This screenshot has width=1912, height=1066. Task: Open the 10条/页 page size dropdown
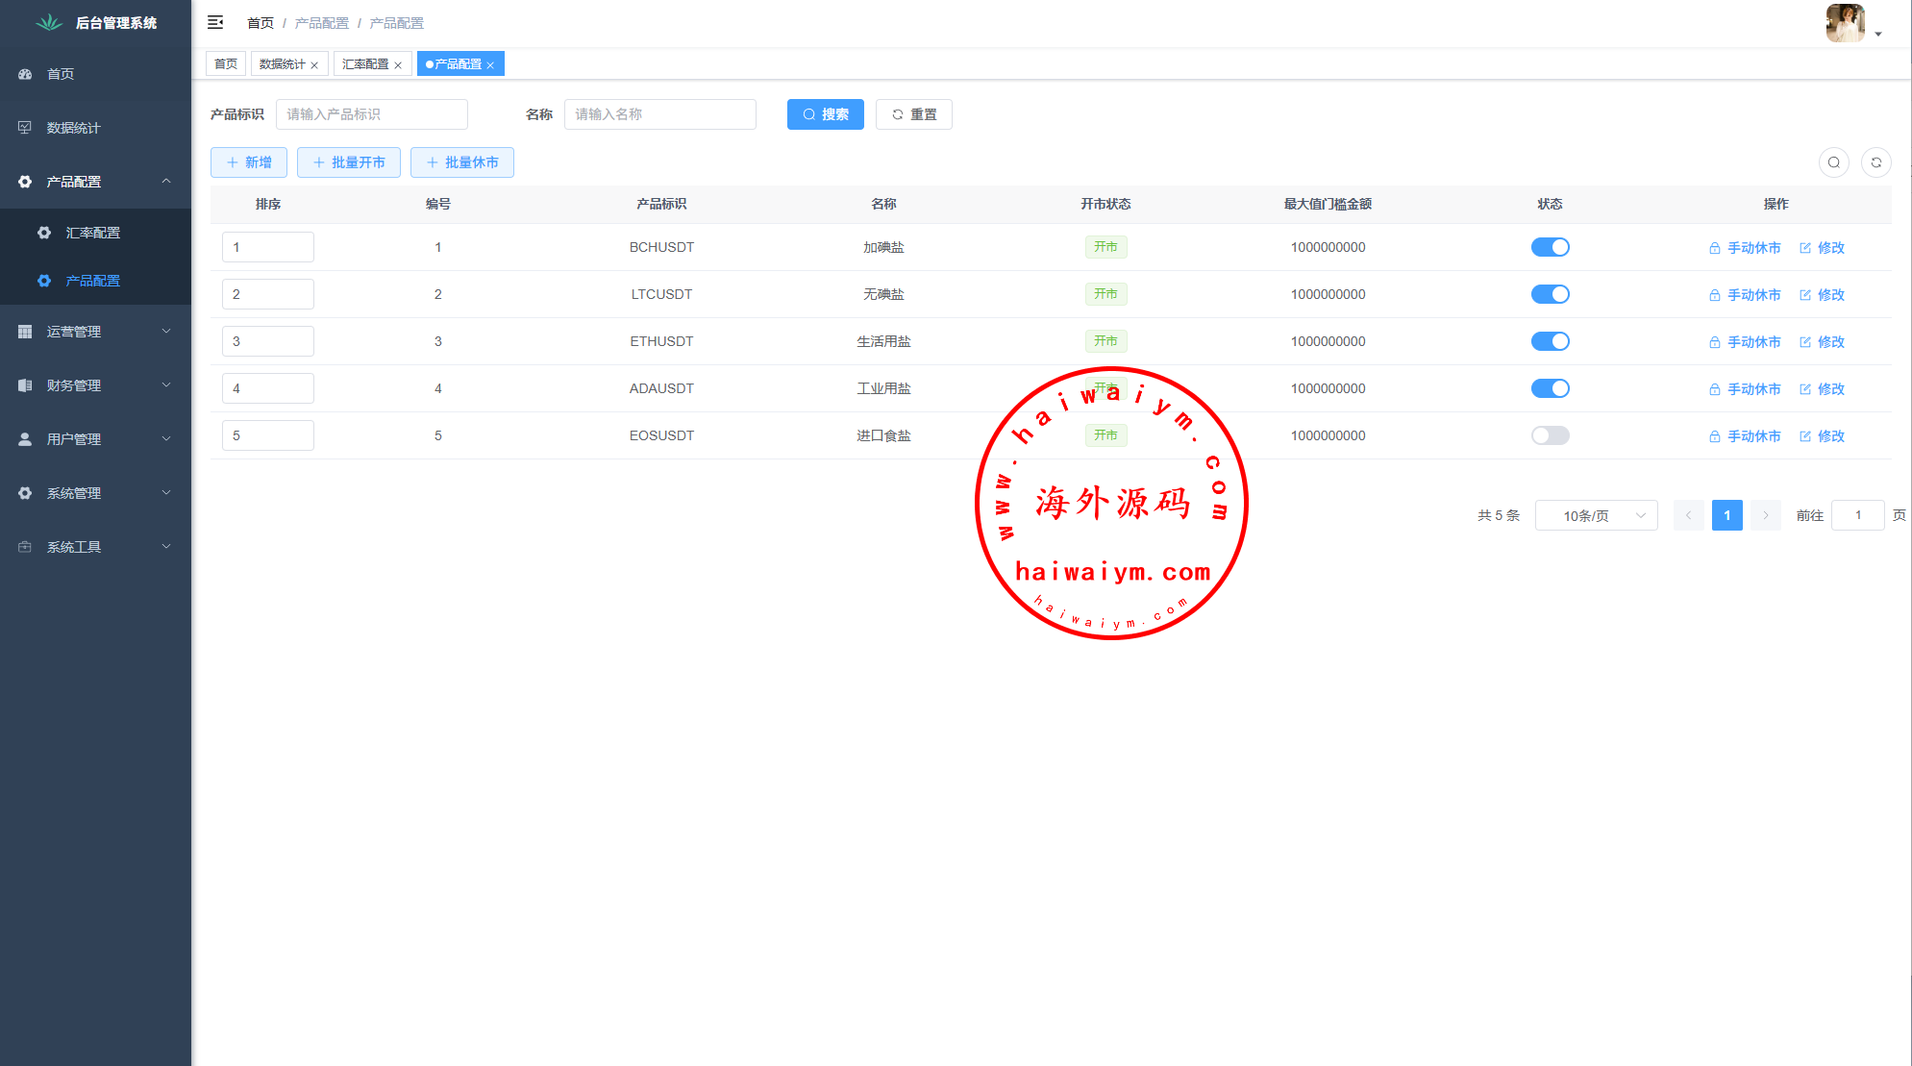[1596, 515]
